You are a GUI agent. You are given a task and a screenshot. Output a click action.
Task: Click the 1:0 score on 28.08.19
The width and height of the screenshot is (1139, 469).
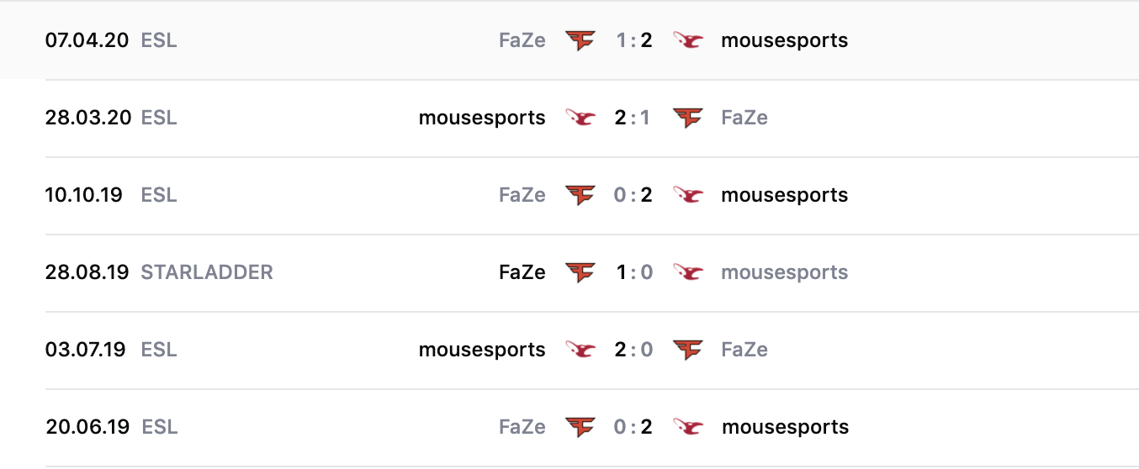(x=633, y=272)
